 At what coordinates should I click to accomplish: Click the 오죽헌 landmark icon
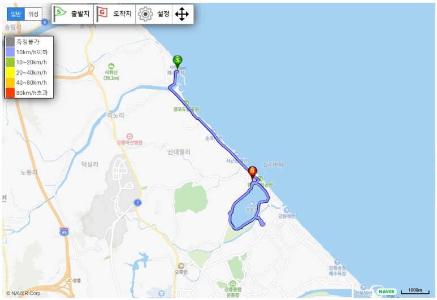click(181, 266)
